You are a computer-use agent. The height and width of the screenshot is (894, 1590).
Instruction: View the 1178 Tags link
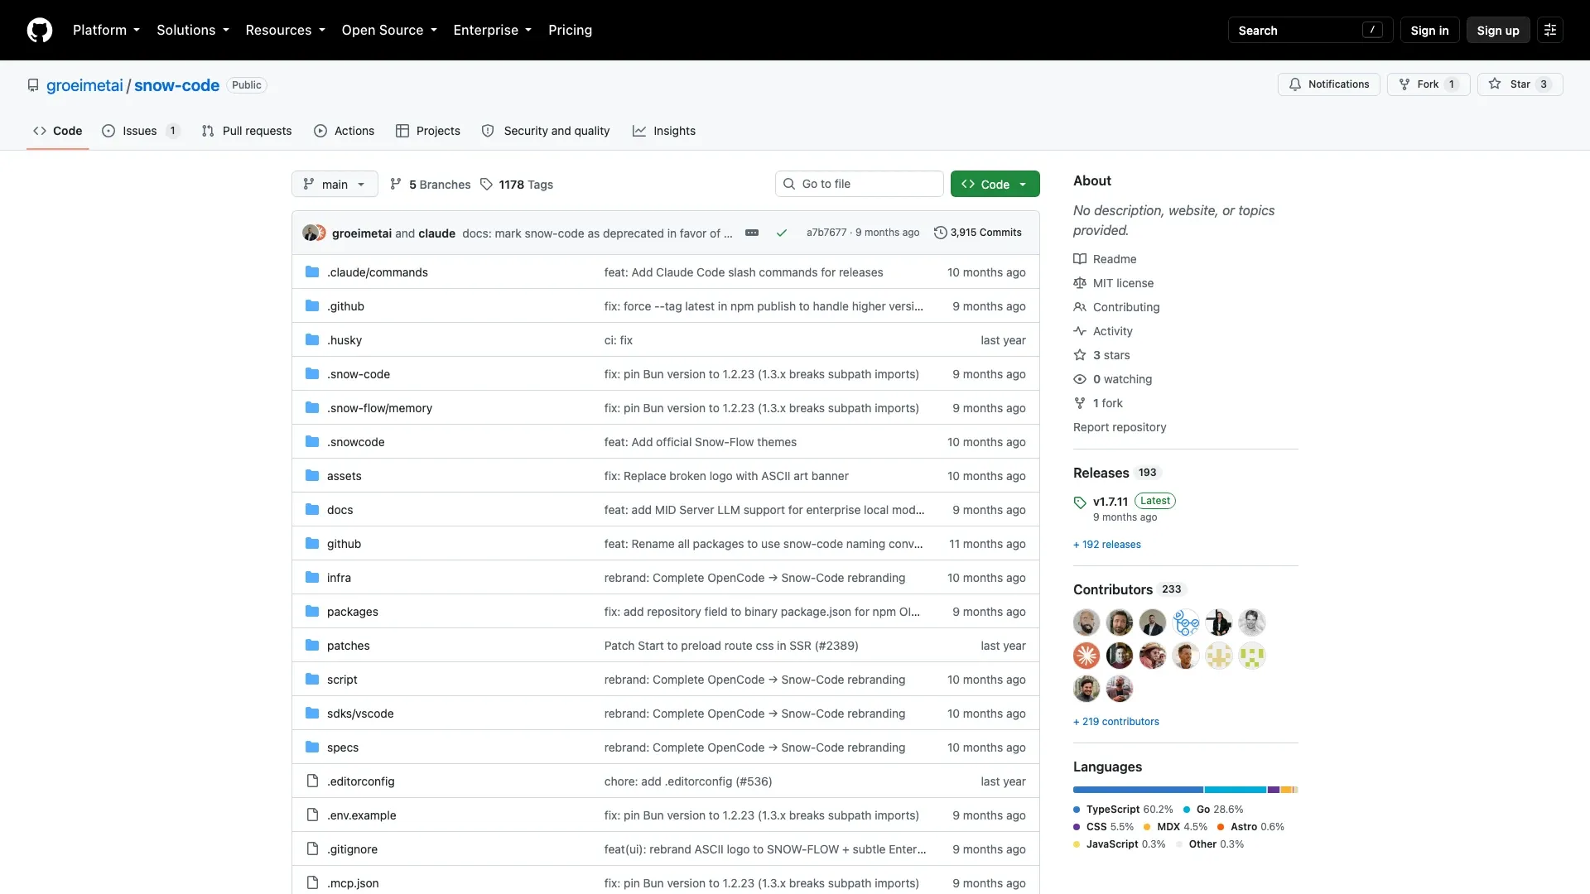click(x=517, y=184)
